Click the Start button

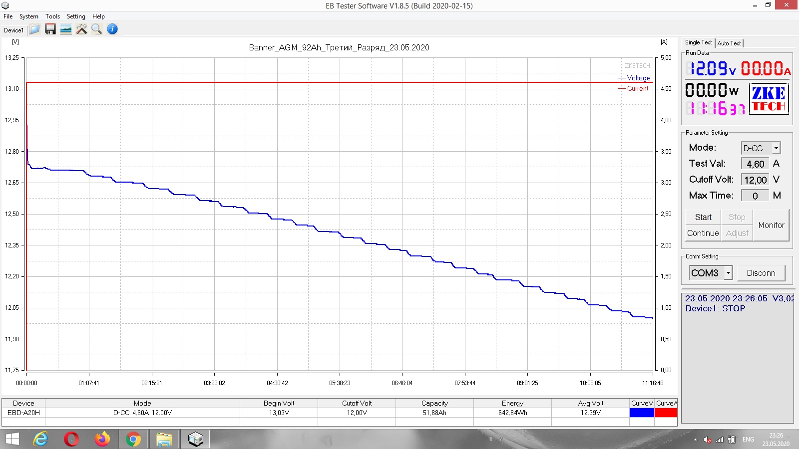[703, 217]
